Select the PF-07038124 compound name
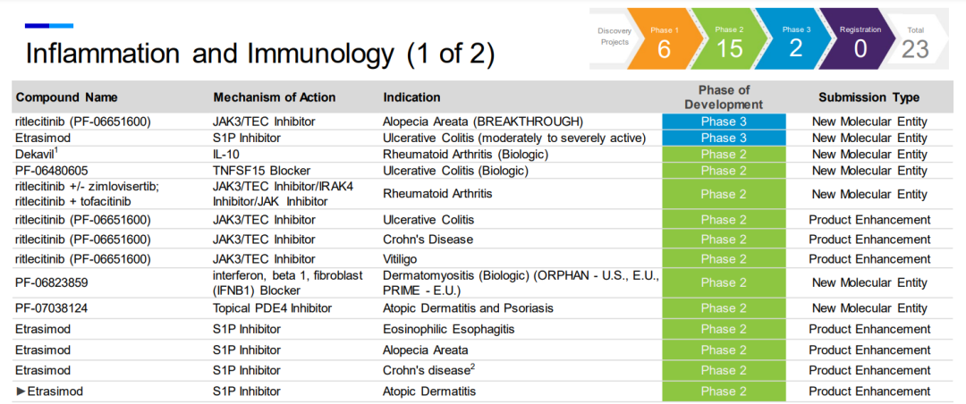966x404 pixels. click(51, 308)
